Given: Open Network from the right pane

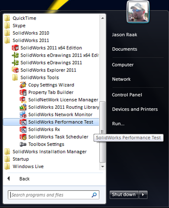Looking at the screenshot, I should click(121, 79).
